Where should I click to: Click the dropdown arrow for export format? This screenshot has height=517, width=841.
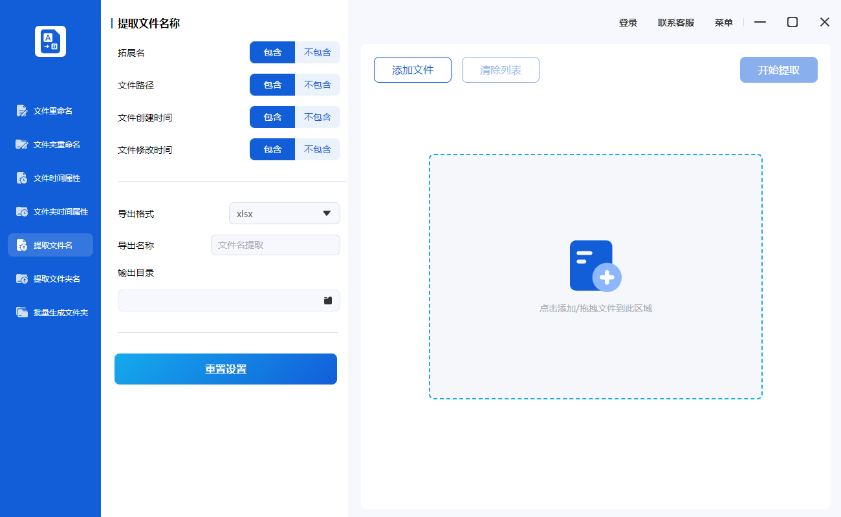point(327,213)
